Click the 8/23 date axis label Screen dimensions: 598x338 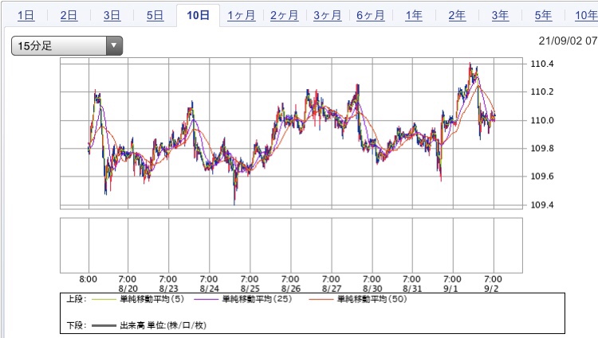tap(168, 289)
